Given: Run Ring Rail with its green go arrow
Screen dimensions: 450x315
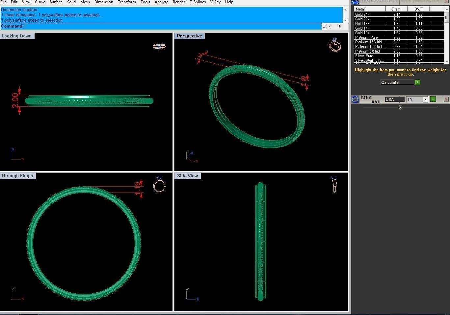Looking at the screenshot, I should [433, 99].
